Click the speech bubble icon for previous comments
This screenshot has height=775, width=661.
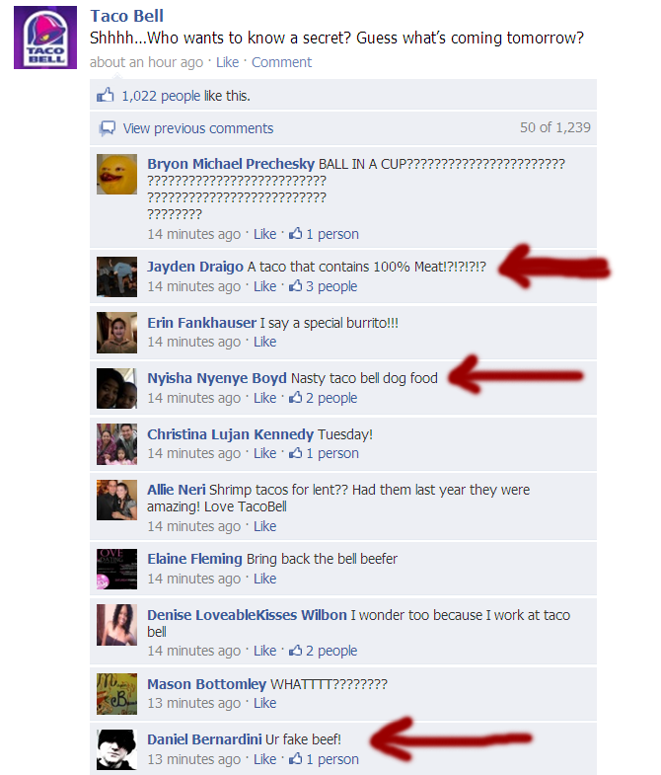point(108,128)
